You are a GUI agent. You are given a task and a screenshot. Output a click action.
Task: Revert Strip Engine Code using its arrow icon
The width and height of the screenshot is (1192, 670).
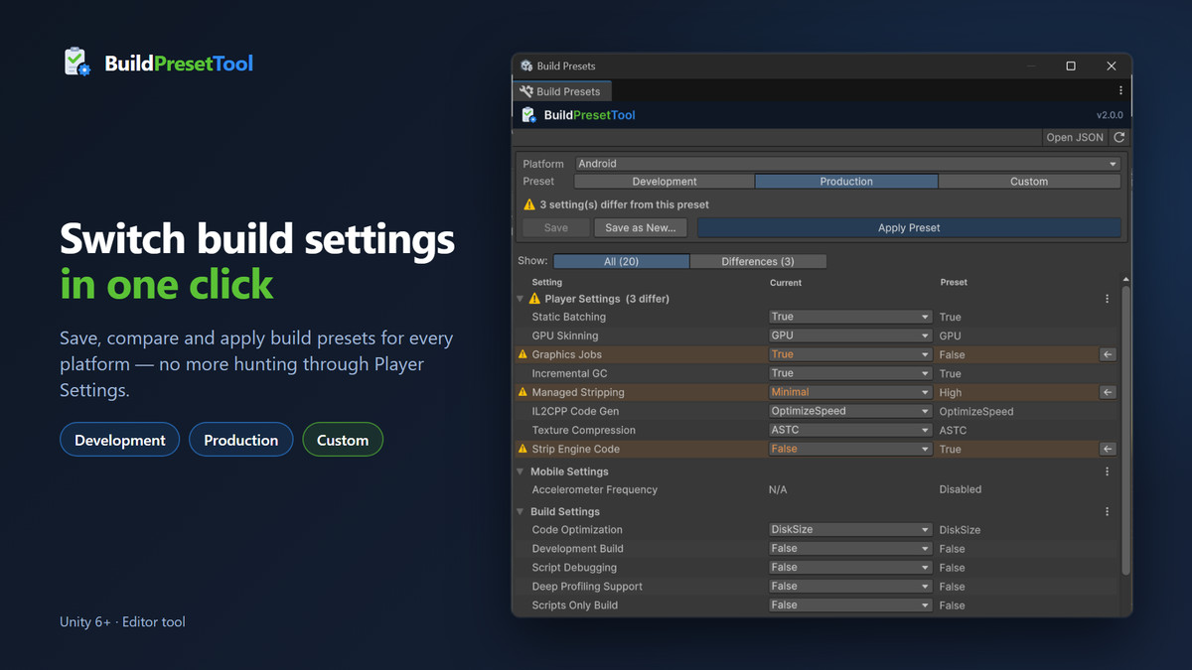[1108, 449]
